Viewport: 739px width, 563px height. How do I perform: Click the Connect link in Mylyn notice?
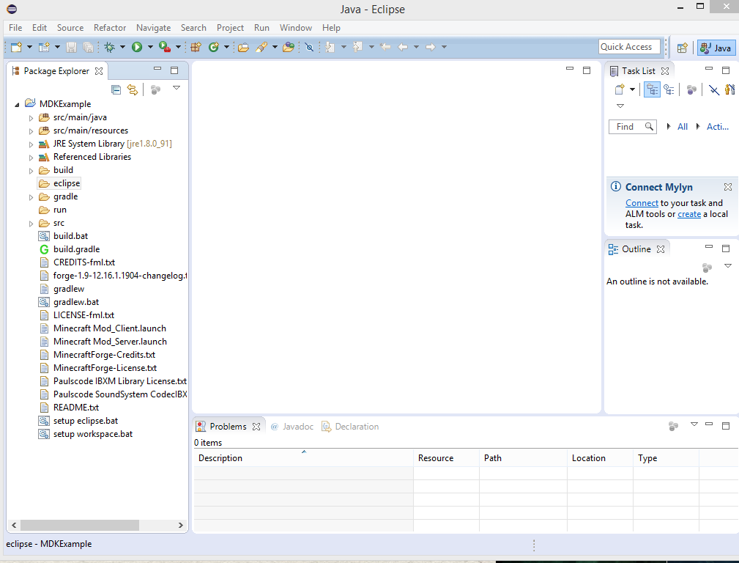pos(642,203)
